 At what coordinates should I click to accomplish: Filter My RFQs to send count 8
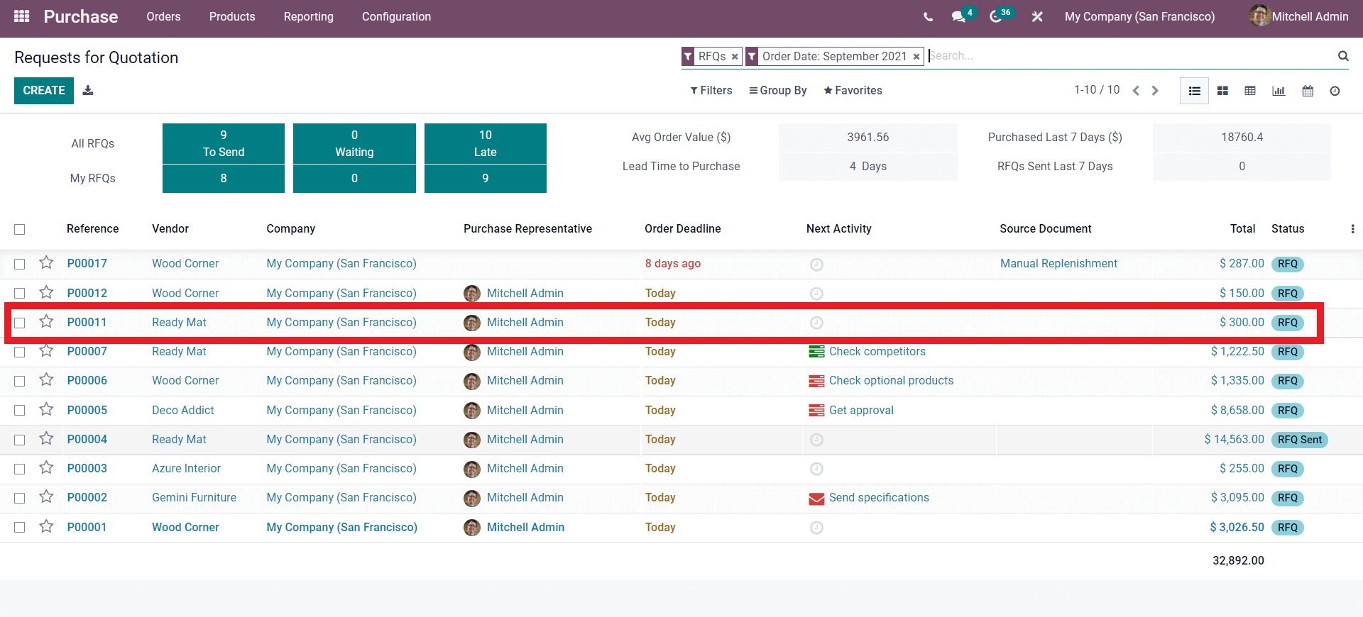pos(224,179)
